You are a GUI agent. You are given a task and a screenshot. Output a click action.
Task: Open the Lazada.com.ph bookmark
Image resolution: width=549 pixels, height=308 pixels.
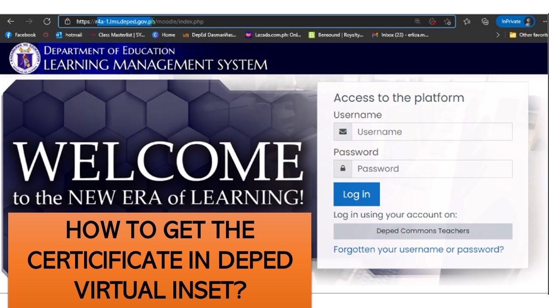(273, 35)
